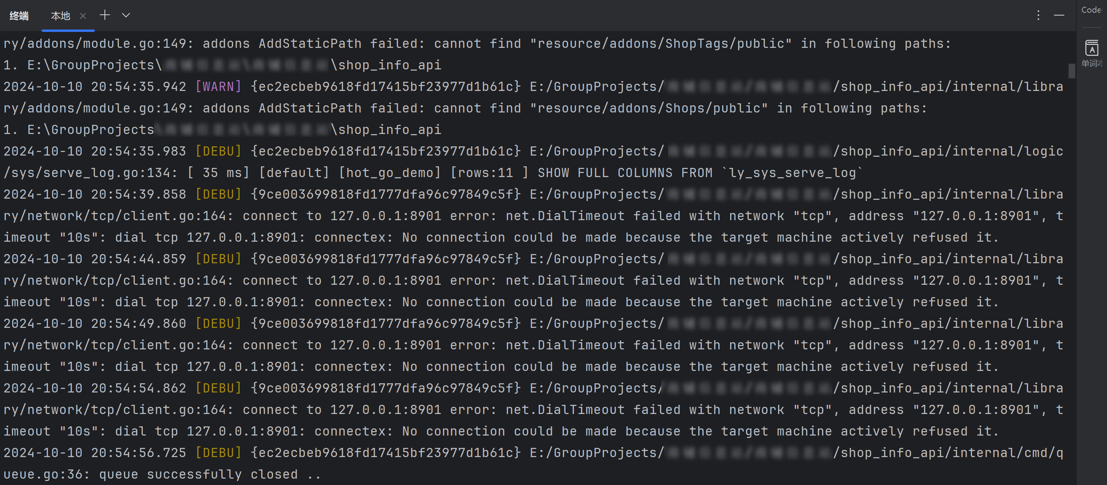The height and width of the screenshot is (485, 1107).
Task: Expand the terminal session dropdown chevron
Action: [126, 16]
